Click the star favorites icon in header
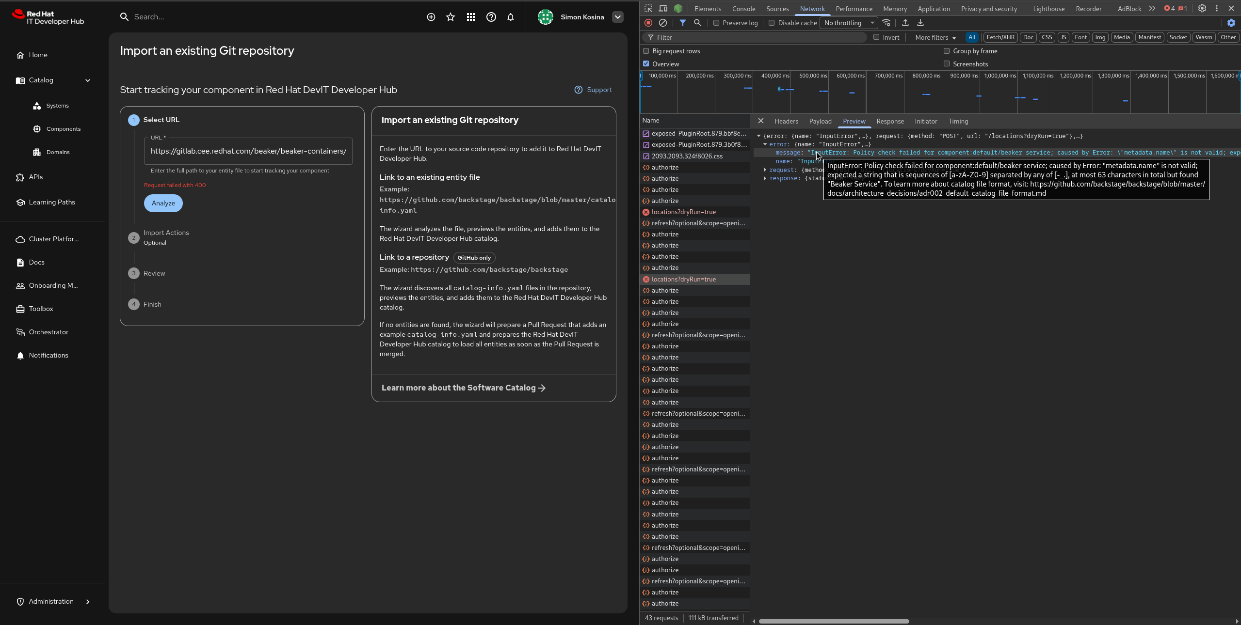Screen dimensions: 1241x625 (x=451, y=17)
